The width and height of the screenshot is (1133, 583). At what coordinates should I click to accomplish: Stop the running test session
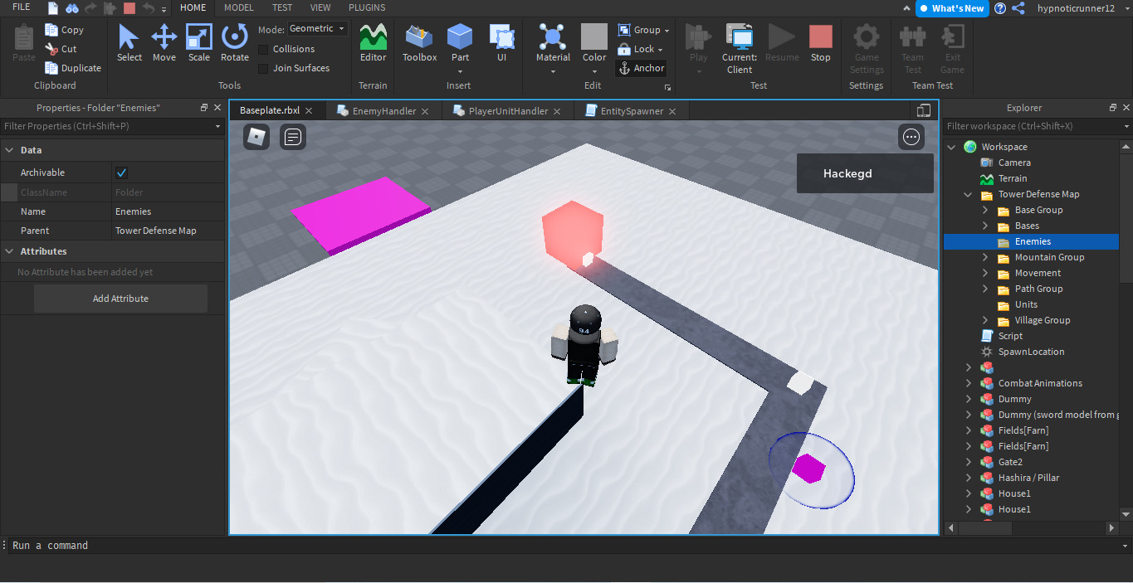click(x=820, y=42)
